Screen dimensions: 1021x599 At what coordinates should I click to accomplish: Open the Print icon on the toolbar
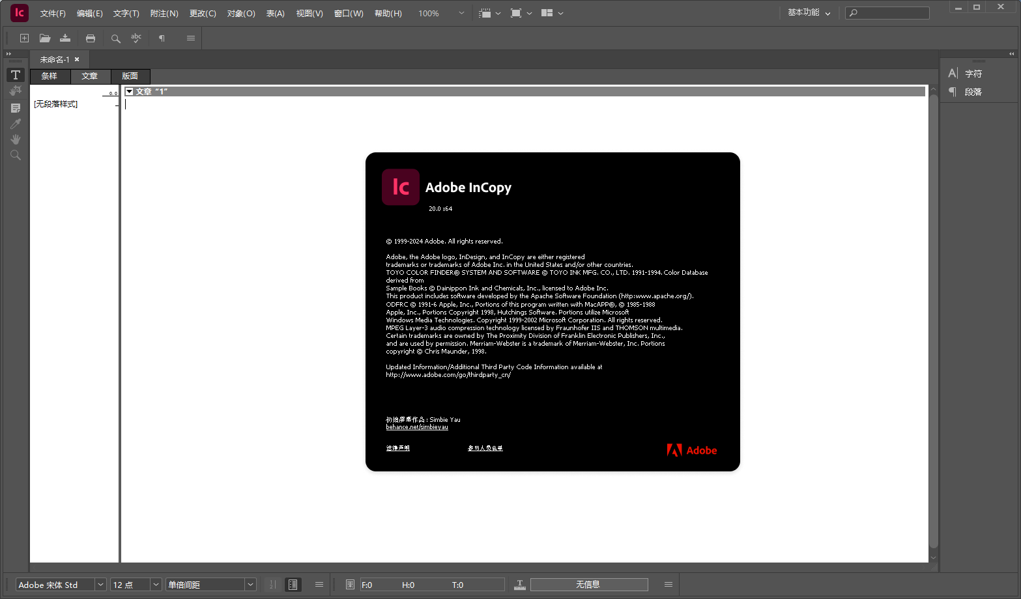(x=91, y=38)
